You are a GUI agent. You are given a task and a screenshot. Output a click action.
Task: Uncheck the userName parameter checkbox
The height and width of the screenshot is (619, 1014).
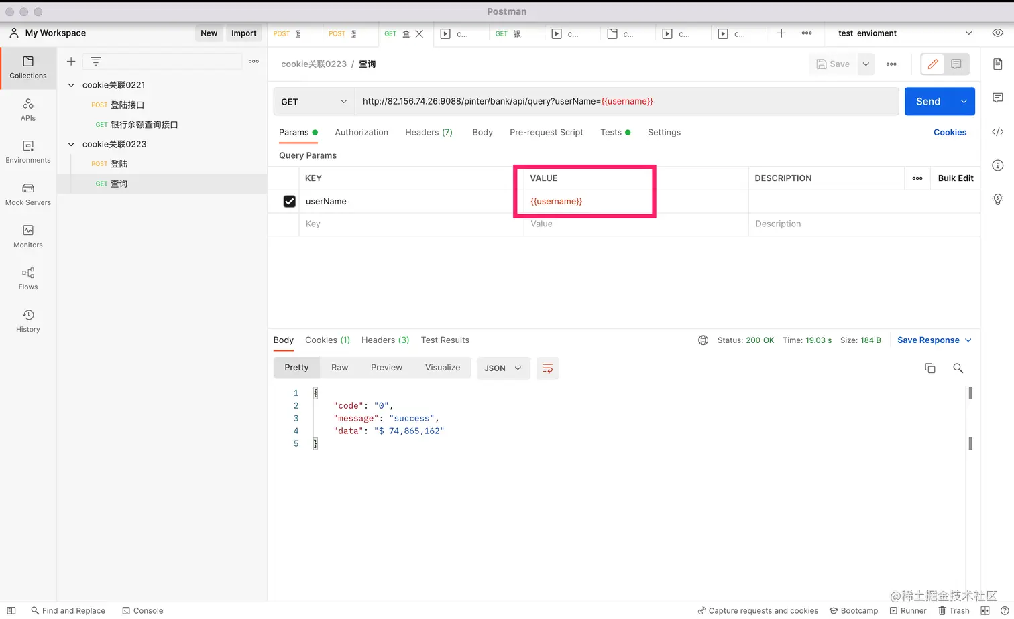point(290,202)
